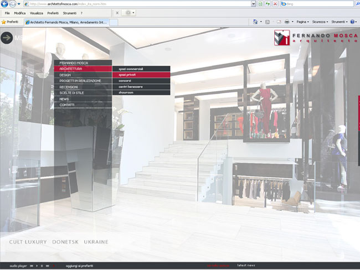Open the Preferiti menu in menu bar
The height and width of the screenshot is (270, 360).
[x=53, y=13]
